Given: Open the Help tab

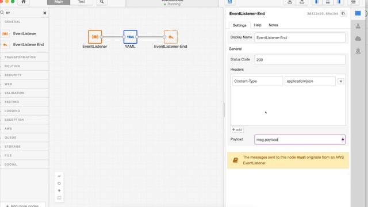Looking at the screenshot, I should 258,25.
